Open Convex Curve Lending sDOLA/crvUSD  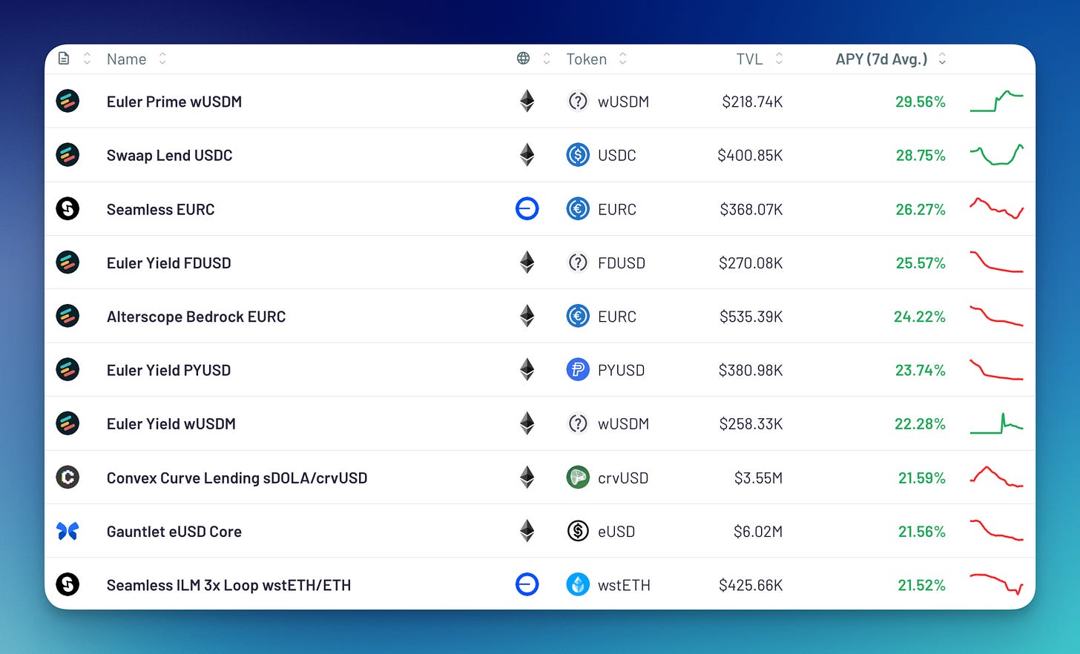(237, 478)
